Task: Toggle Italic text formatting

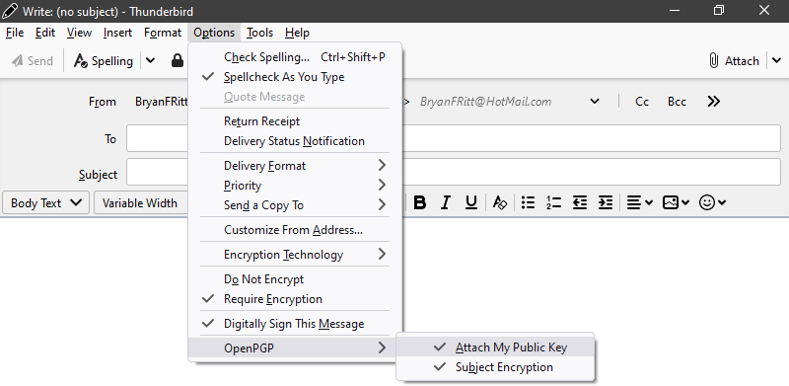Action: pos(445,202)
